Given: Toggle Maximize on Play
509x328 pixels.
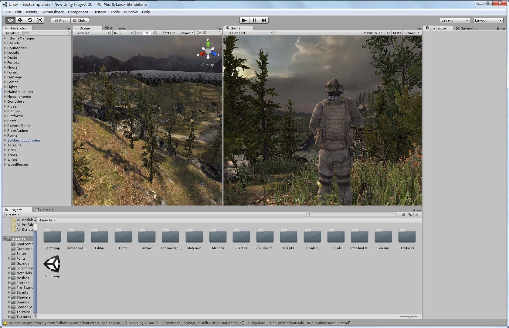Looking at the screenshot, I should point(376,33).
